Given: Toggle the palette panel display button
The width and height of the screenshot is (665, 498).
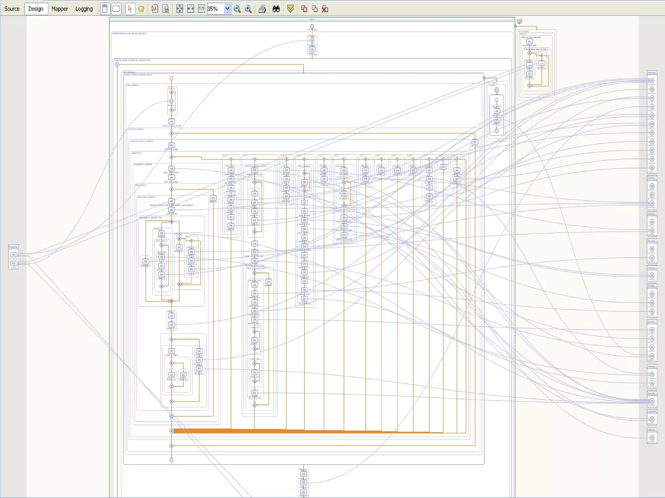Looking at the screenshot, I should pyautogui.click(x=105, y=9).
